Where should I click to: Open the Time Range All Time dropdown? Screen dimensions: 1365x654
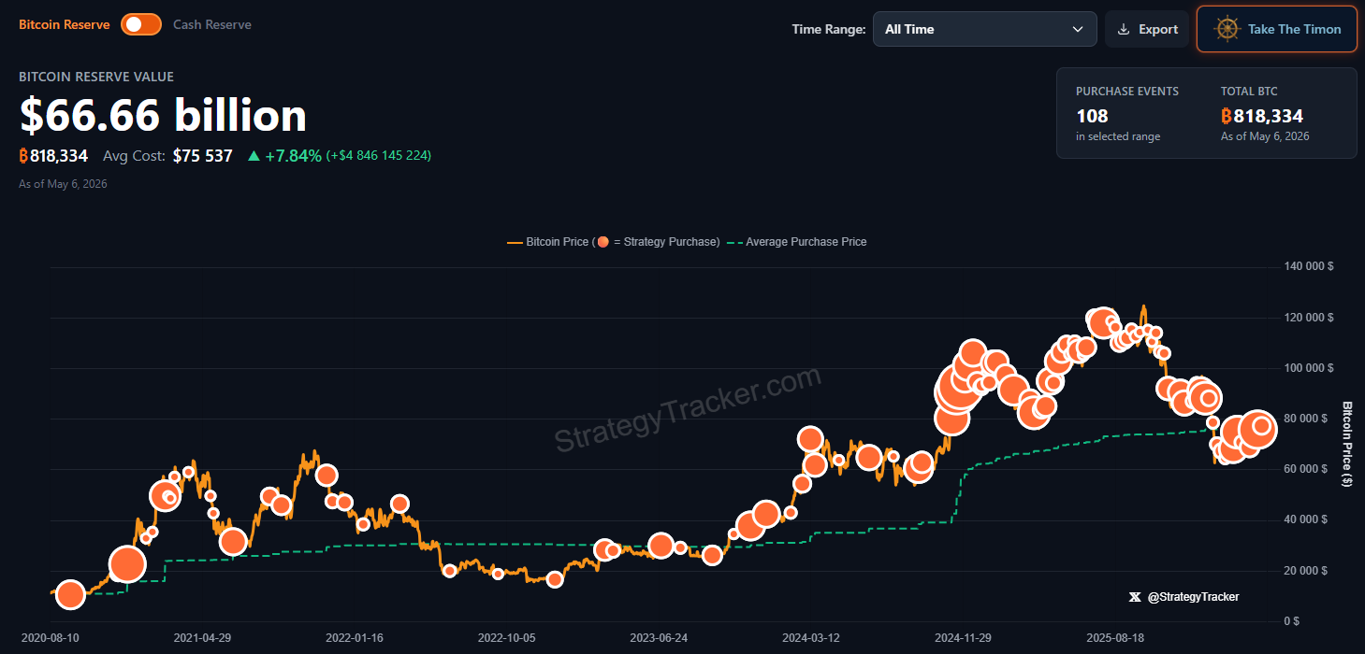coord(984,29)
